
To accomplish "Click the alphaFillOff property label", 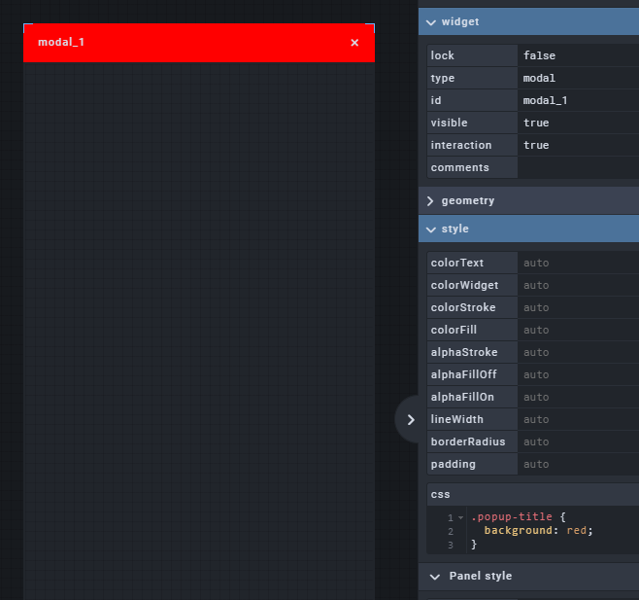I will tap(472, 374).
